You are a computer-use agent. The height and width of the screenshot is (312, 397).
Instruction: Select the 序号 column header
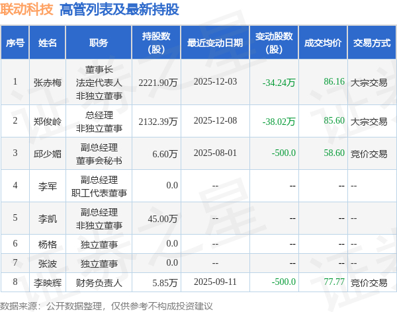(x=15, y=42)
